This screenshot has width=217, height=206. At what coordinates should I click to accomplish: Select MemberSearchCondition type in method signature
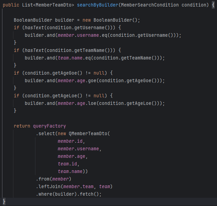pyautogui.click(x=150, y=5)
